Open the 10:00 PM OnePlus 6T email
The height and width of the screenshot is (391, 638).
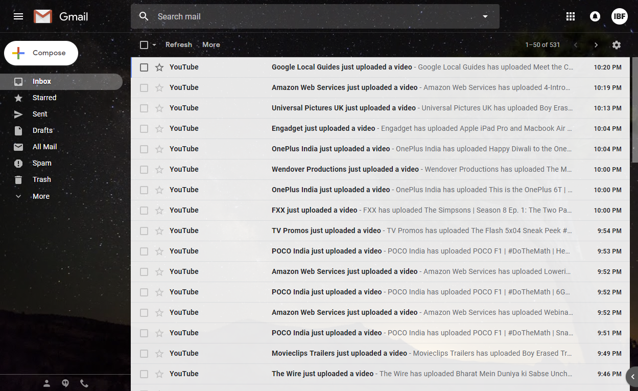coord(380,190)
